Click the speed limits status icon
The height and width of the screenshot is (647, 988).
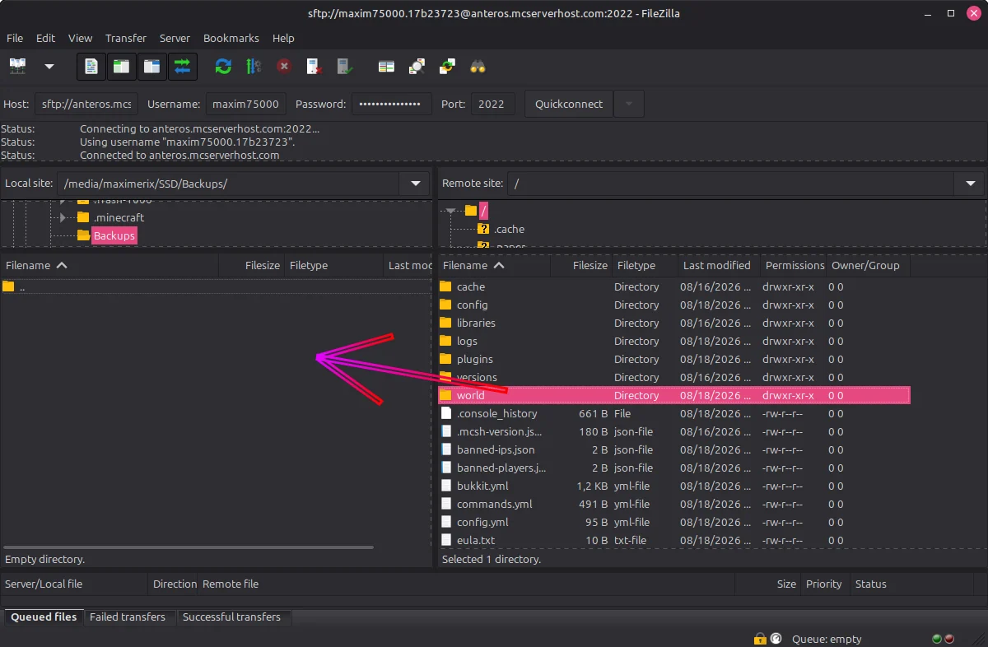[776, 639]
